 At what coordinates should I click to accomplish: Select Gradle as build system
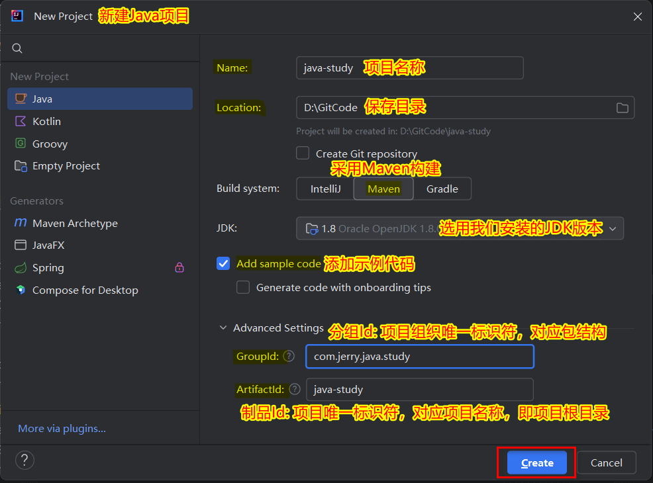[442, 189]
